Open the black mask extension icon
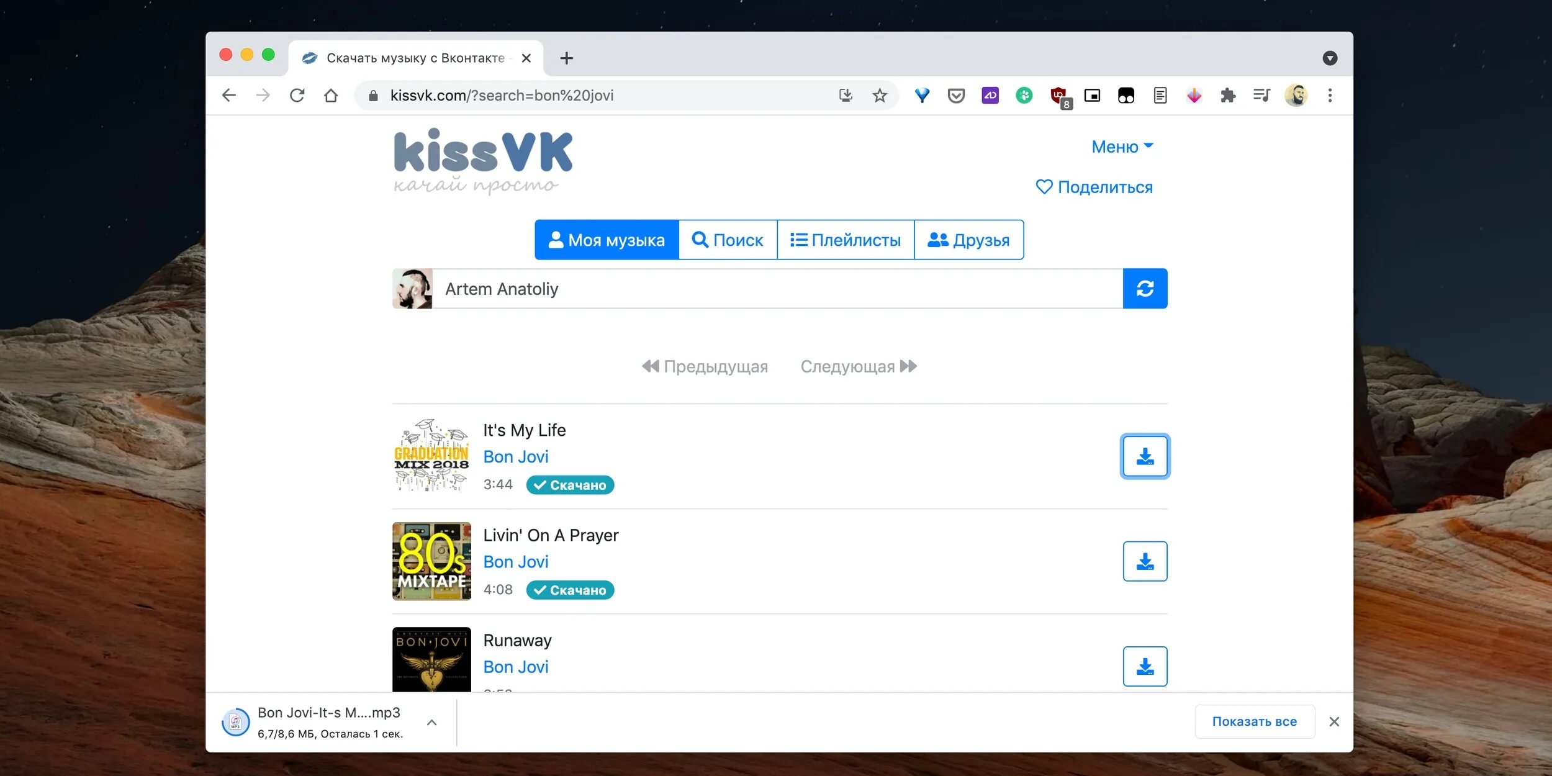This screenshot has height=776, width=1552. coord(1126,95)
